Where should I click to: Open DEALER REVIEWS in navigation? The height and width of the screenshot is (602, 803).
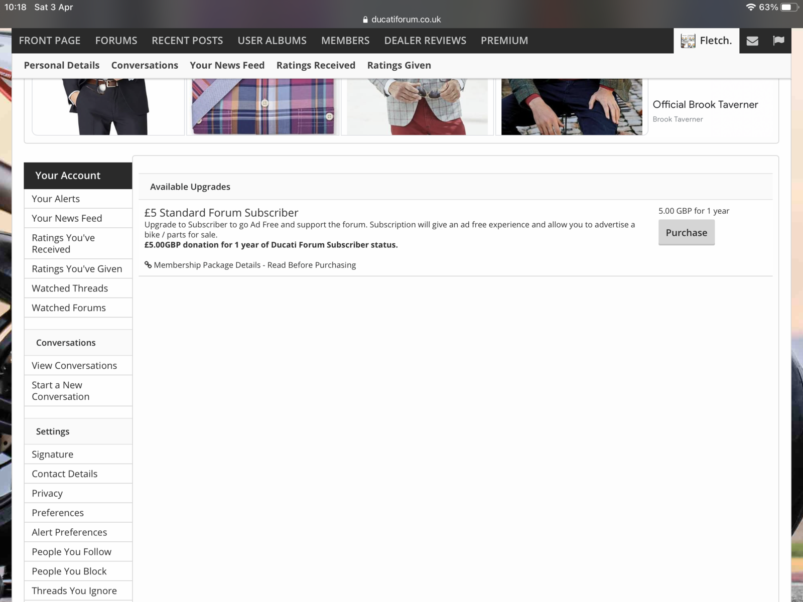425,41
